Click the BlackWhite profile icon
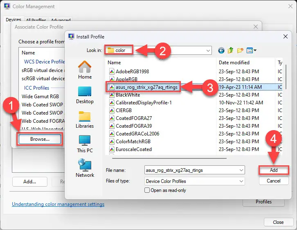 pyautogui.click(x=112, y=95)
